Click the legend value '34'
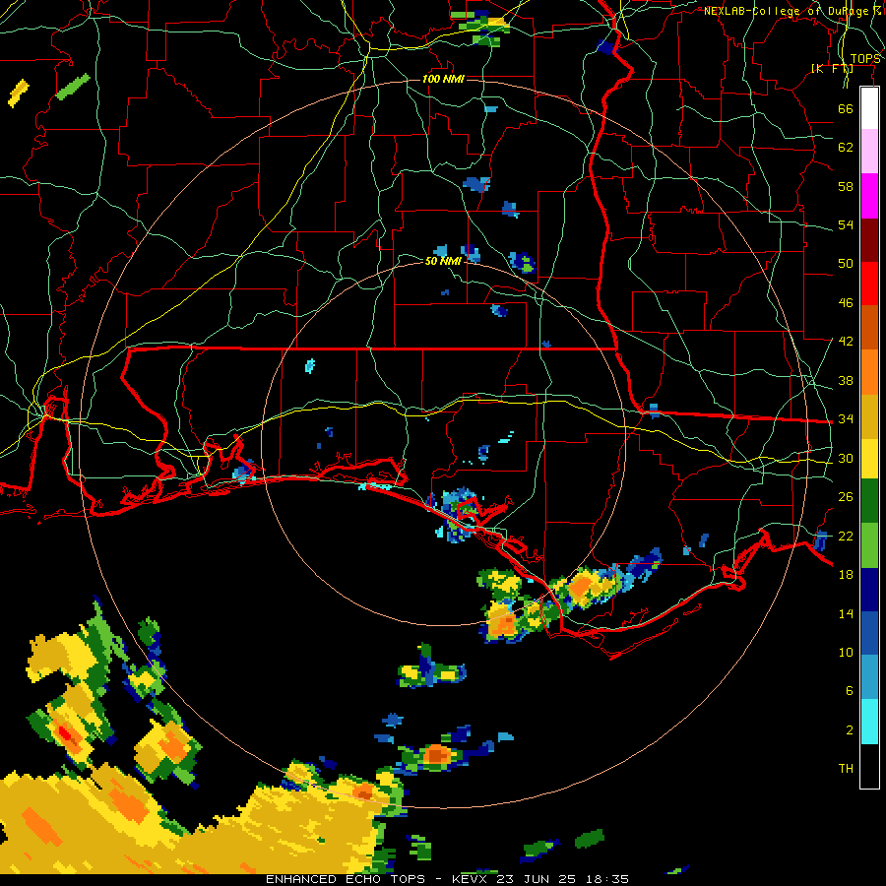The image size is (886, 886). tap(846, 419)
